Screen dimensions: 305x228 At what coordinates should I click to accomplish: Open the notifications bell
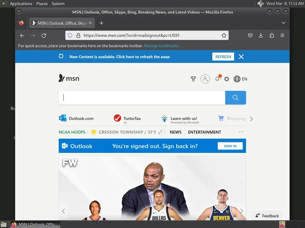(217, 79)
